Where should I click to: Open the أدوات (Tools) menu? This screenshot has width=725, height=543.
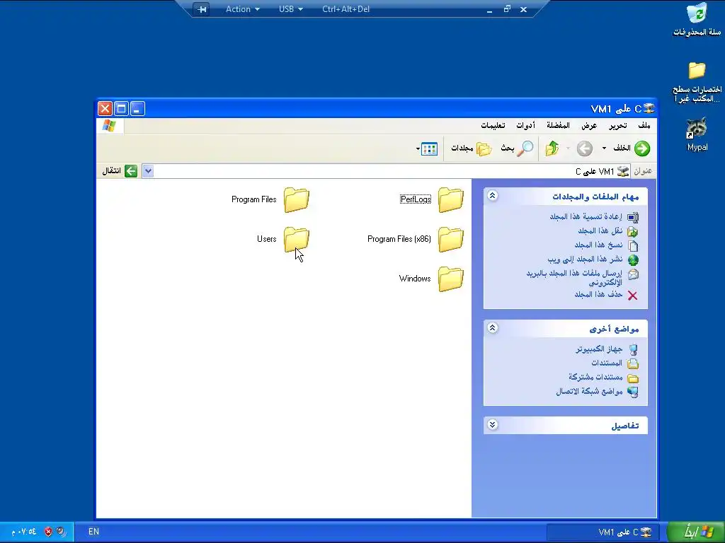pyautogui.click(x=526, y=126)
